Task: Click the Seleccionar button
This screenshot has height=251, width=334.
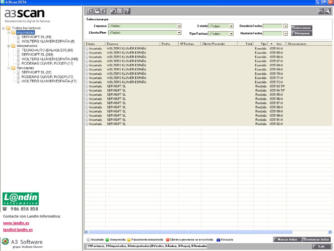Action: pyautogui.click(x=302, y=28)
